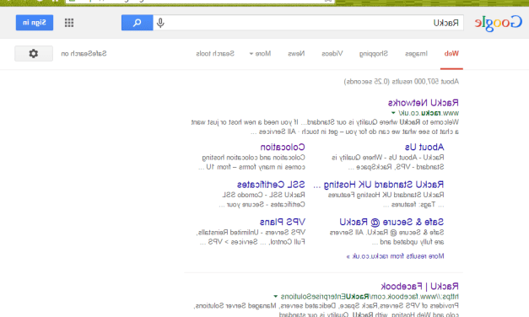Click the Sign in button
Image resolution: width=529 pixels, height=317 pixels.
pos(35,23)
